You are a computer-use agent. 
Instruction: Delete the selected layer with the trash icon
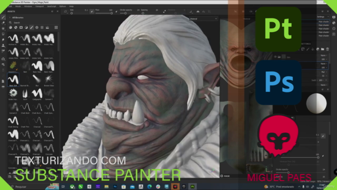point(328,49)
